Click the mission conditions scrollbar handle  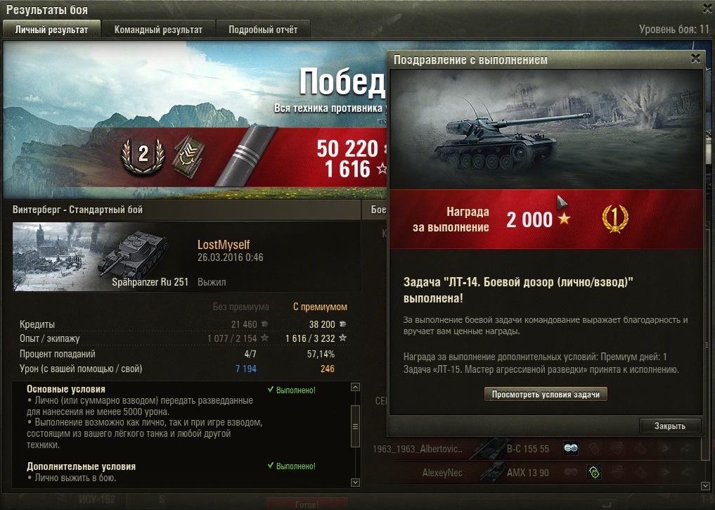point(355,426)
